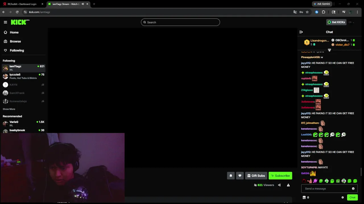Screen dimensions: 364x204
Task: Click username Gdt24 in chat
Action: [305, 173]
